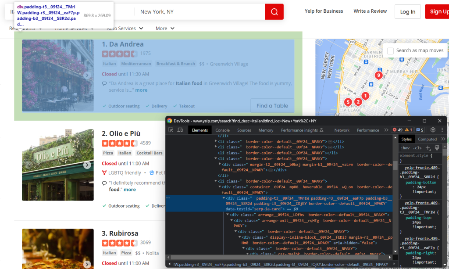Open DevTools three-dot customize menu

[442, 130]
